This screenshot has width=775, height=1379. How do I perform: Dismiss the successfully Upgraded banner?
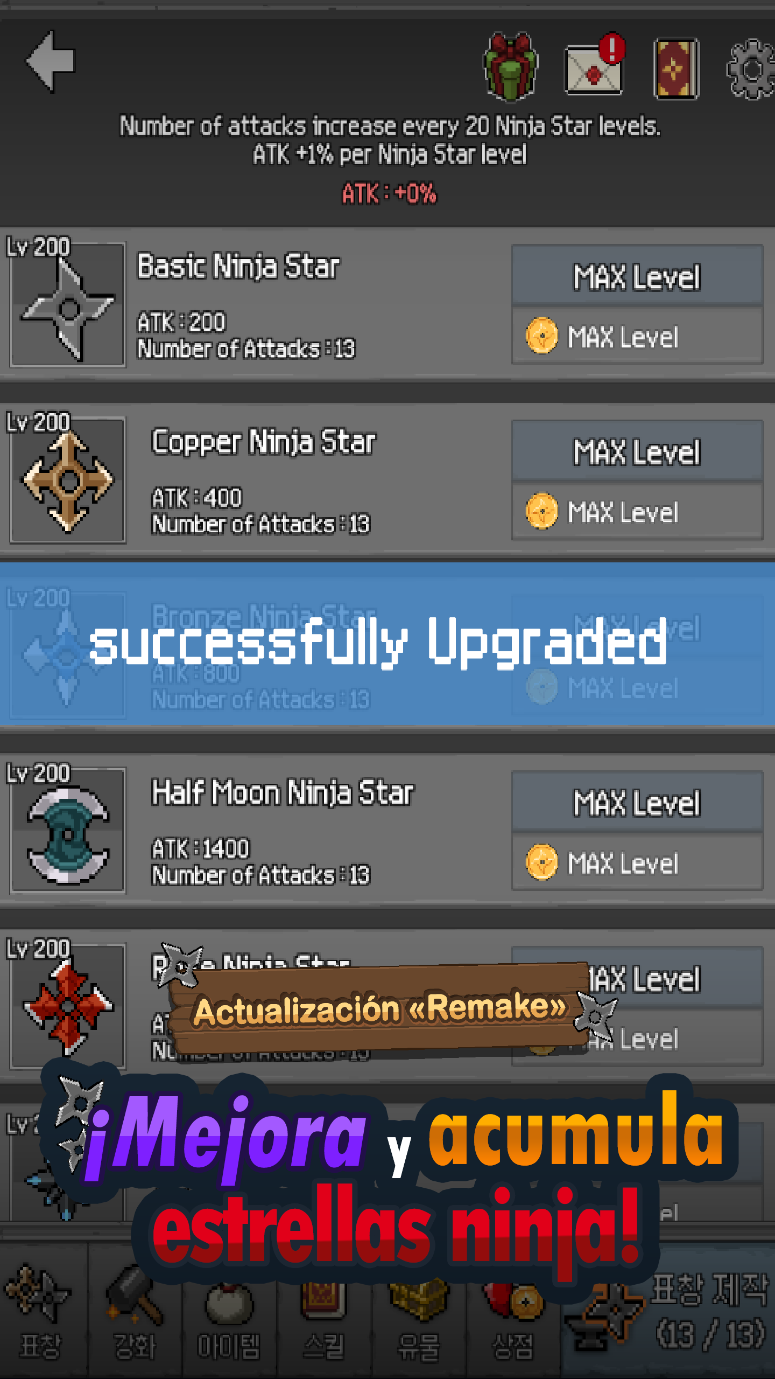pyautogui.click(x=387, y=644)
